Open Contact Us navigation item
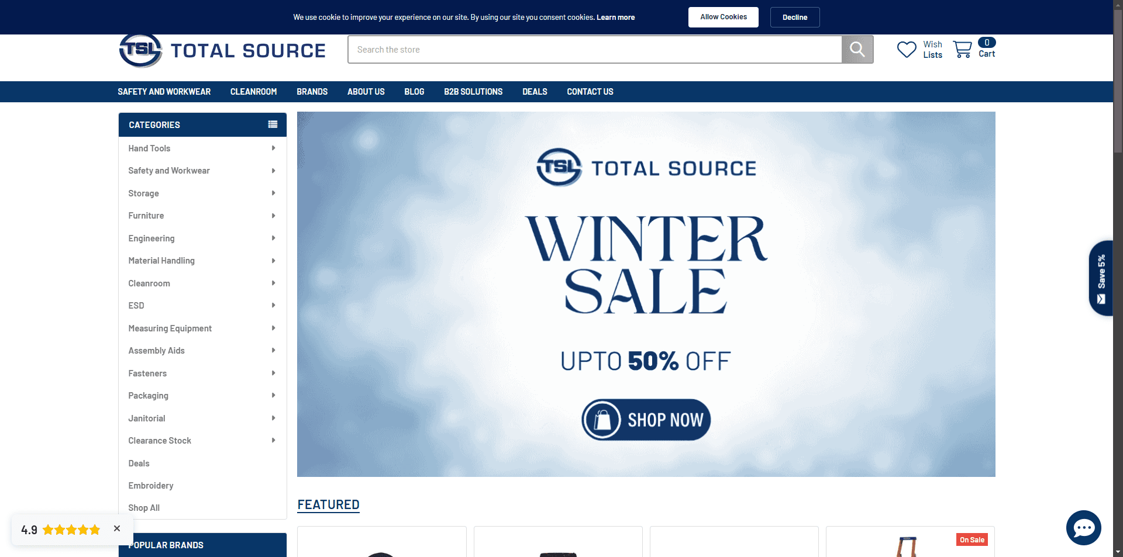Screen dimensions: 1123x557 point(590,92)
